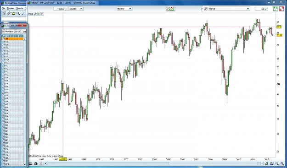Image resolution: width=287 pixels, height=168 pixels.
Task: Select the BP row in the list
Action: pyautogui.click(x=12, y=140)
